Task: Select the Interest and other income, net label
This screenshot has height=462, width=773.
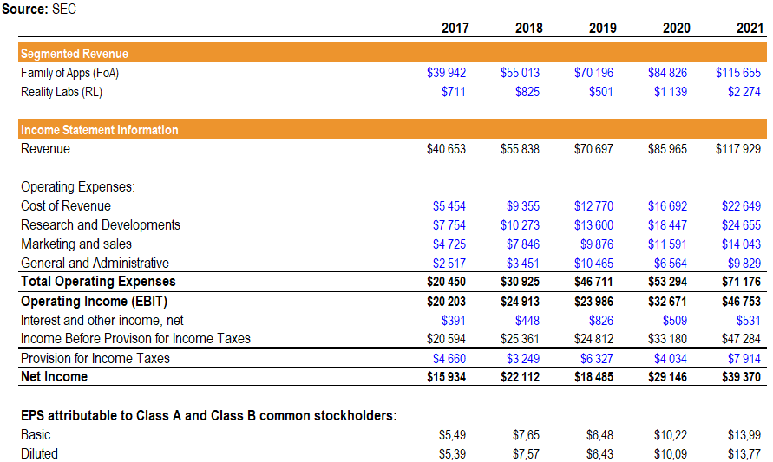Action: (102, 321)
